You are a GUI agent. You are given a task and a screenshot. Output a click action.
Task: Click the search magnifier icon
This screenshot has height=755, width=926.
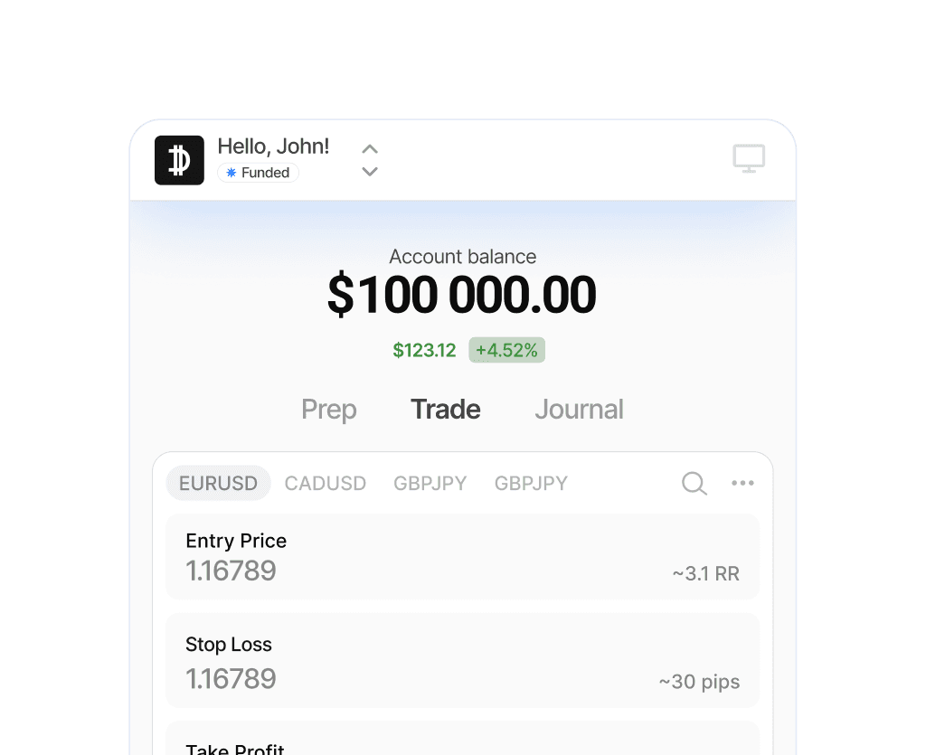(694, 484)
